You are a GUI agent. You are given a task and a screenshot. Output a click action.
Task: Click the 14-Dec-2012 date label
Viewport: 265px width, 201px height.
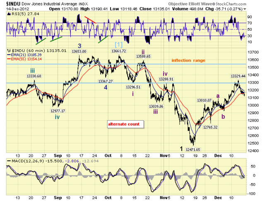17,9
